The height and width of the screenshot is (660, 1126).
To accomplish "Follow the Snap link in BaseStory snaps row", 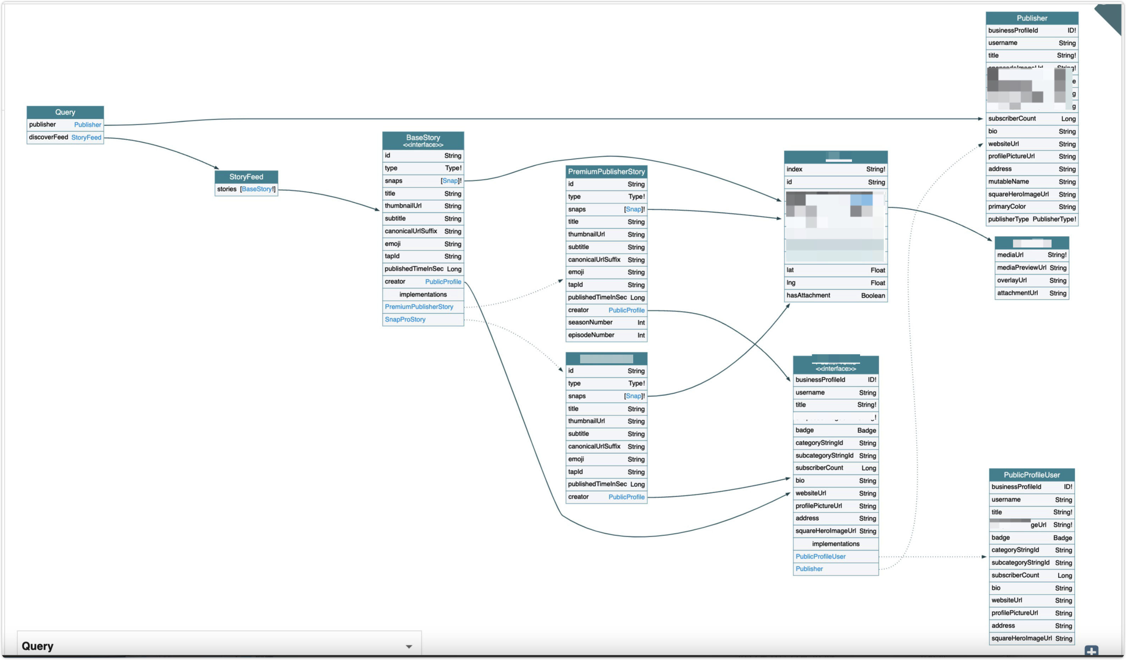I will (x=450, y=180).
